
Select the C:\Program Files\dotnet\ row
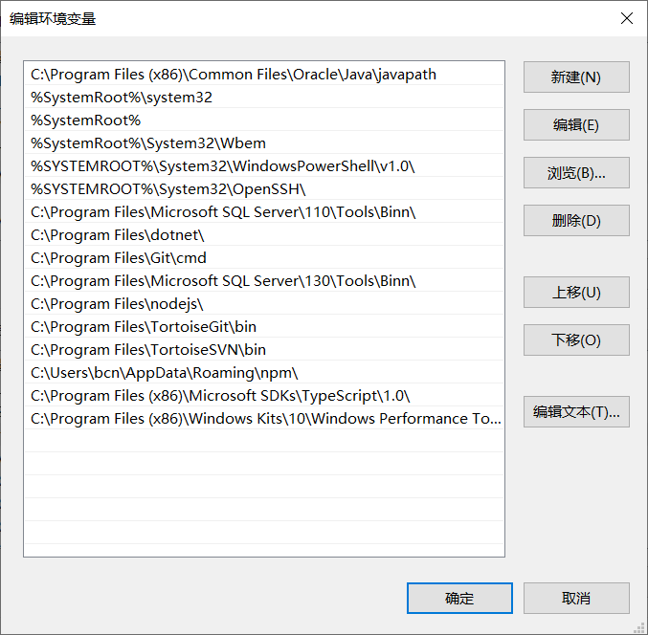264,235
